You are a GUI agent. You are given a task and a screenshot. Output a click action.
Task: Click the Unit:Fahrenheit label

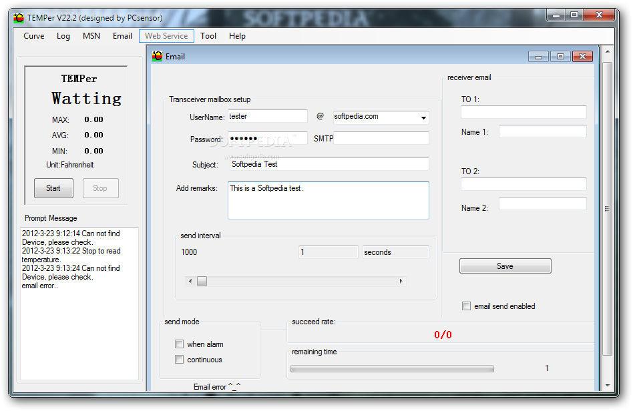(70, 165)
